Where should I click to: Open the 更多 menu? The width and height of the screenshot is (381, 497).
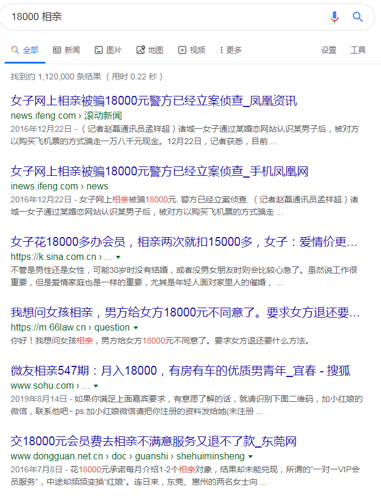pyautogui.click(x=230, y=50)
